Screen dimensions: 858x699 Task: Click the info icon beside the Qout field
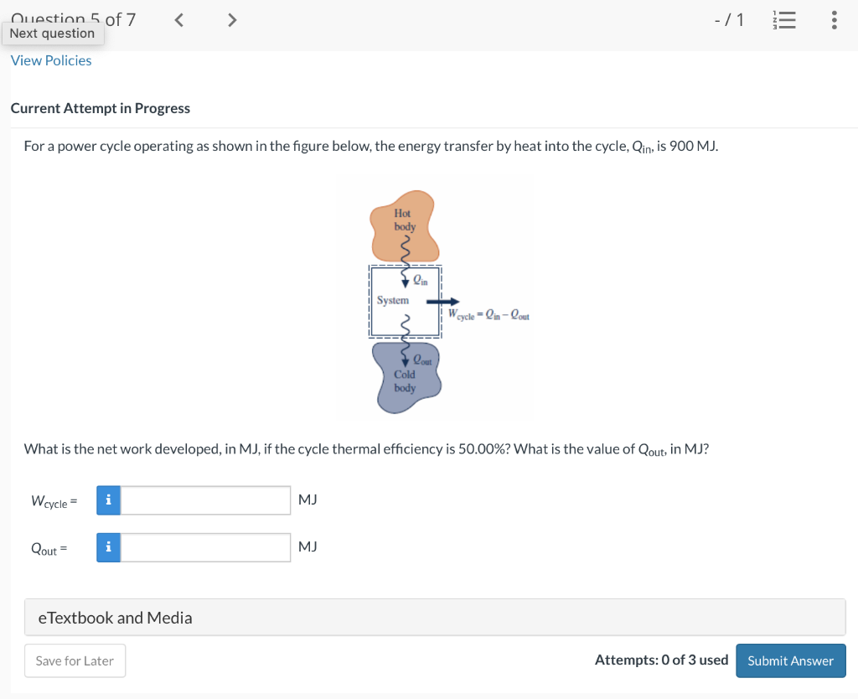point(108,547)
